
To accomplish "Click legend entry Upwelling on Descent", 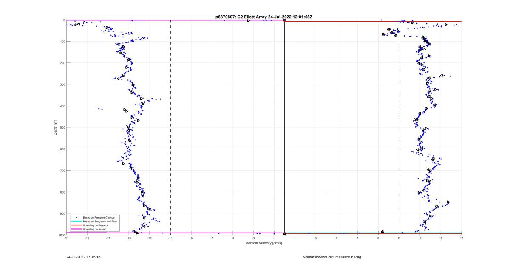I will pyautogui.click(x=95, y=225).
